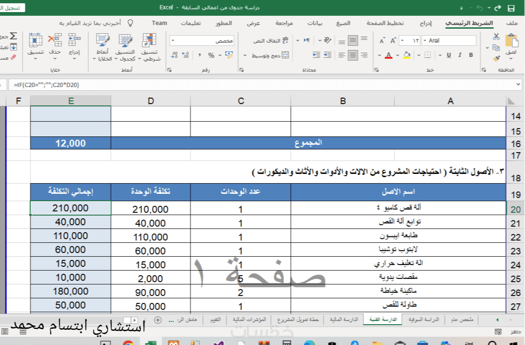This screenshot has width=525, height=345.
Task: Open the font size dropdown
Action: tap(402, 41)
